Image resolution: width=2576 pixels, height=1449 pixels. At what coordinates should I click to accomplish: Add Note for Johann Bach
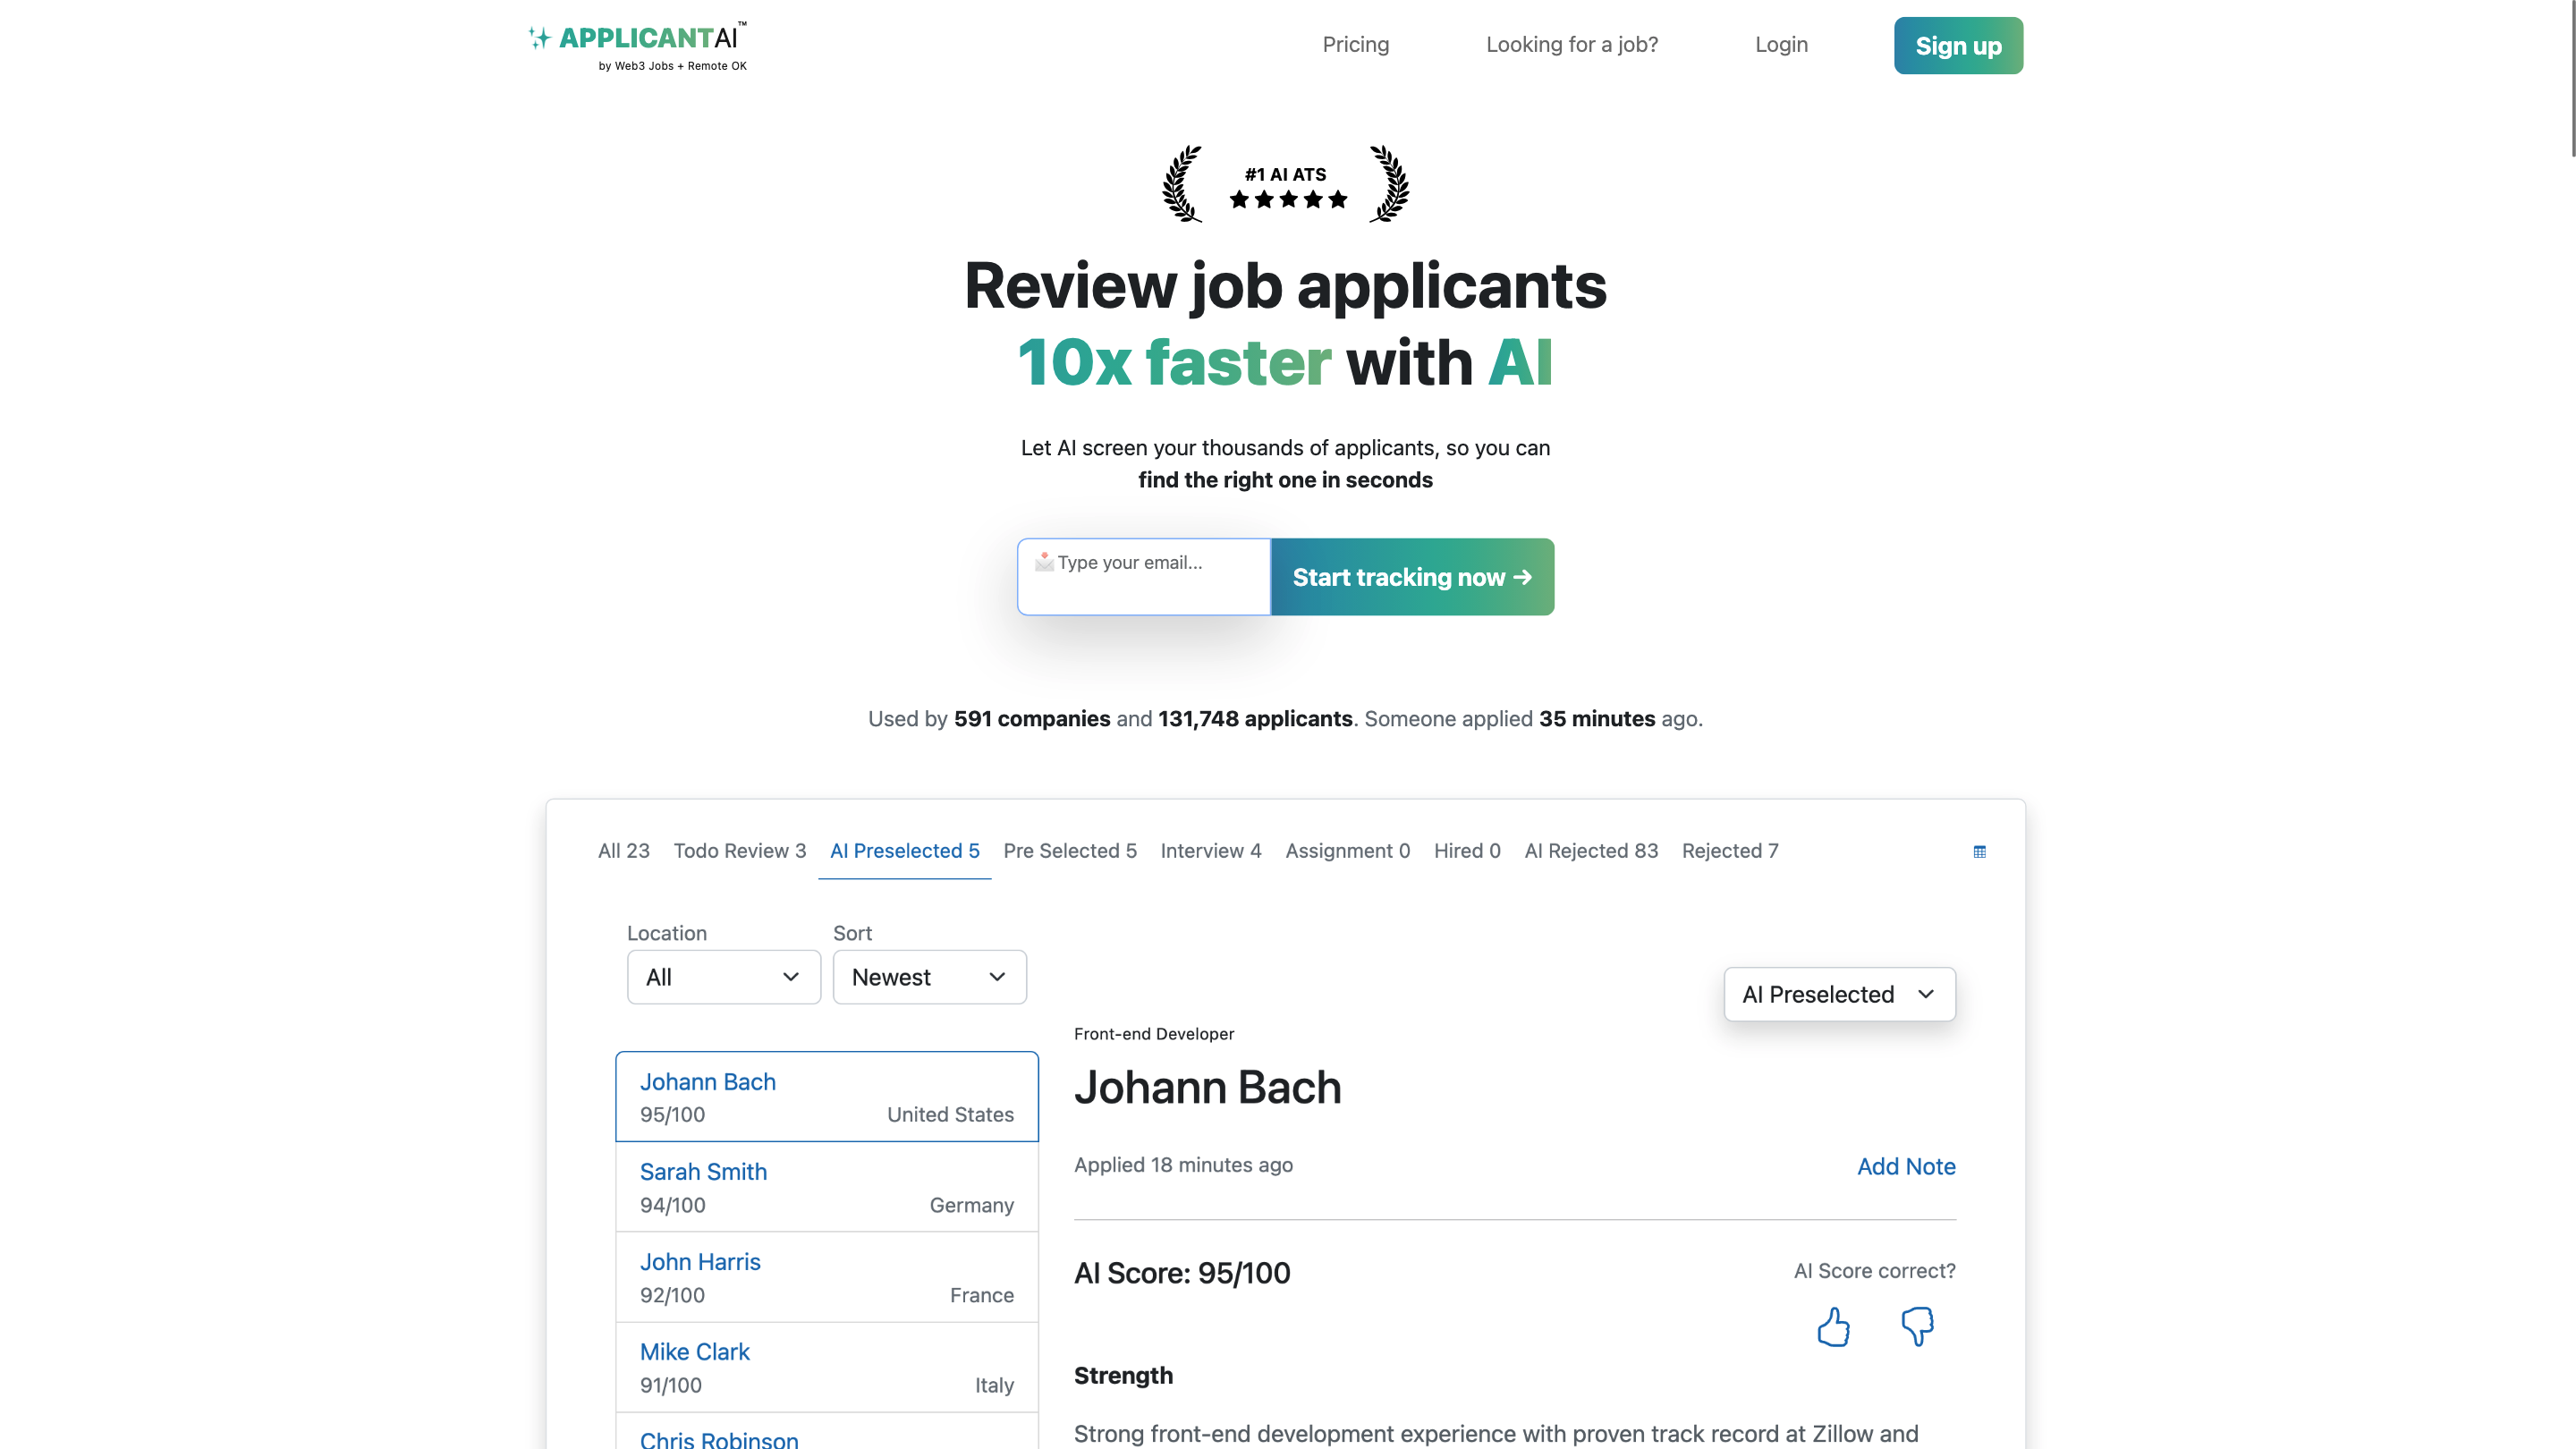click(x=1906, y=1166)
